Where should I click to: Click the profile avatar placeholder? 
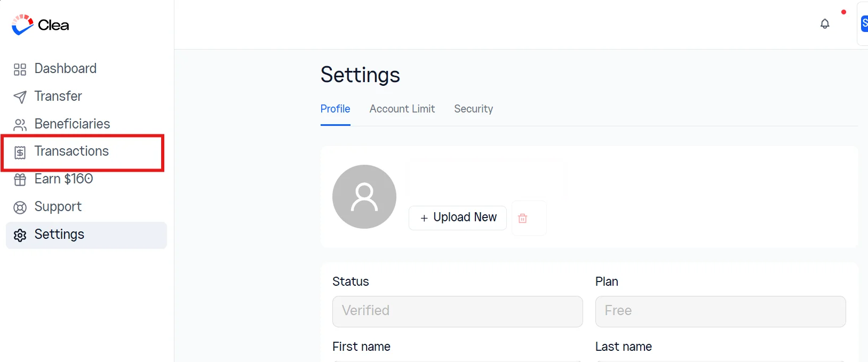[364, 197]
